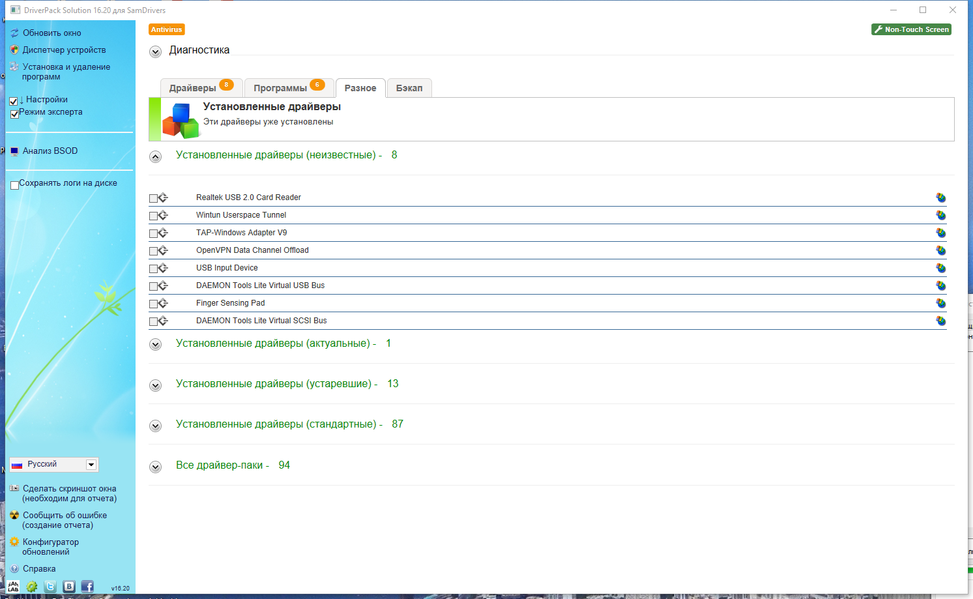The width and height of the screenshot is (973, 599).
Task: Check the DAEMON Tools Lite Virtual USB Bus checkbox
Action: [153, 286]
